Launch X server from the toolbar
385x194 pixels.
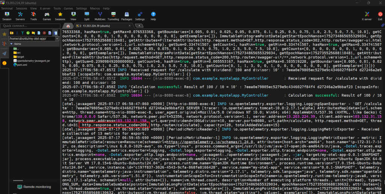coord(367,16)
